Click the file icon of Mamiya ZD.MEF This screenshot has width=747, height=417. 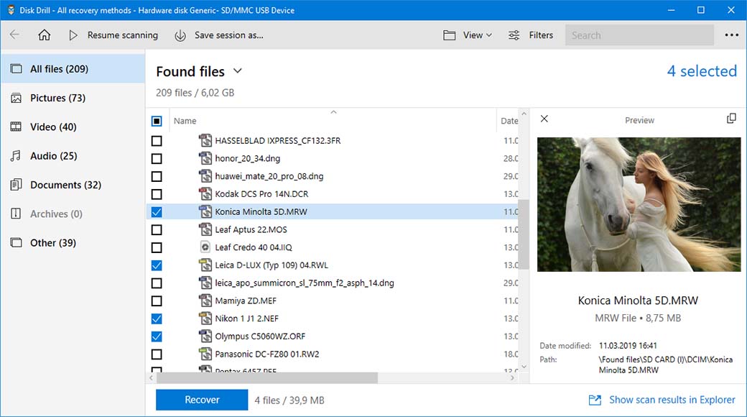[205, 301]
